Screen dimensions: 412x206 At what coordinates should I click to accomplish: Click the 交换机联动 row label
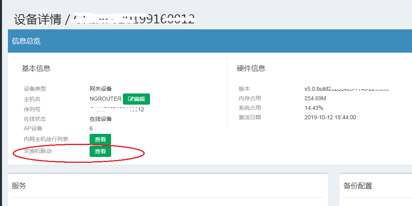[x=38, y=151]
